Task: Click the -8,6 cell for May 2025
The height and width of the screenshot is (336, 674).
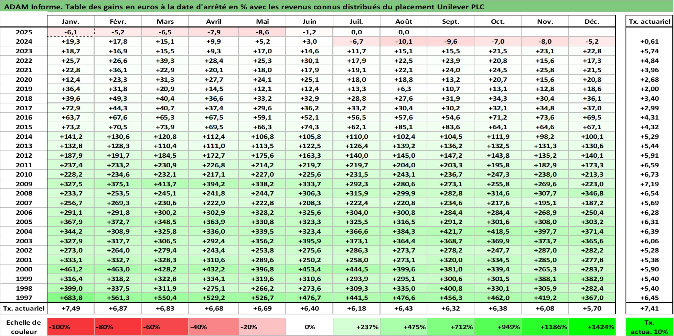Action: tap(263, 32)
